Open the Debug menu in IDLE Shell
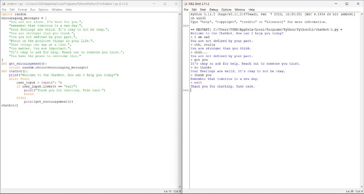The width and height of the screenshot is (364, 194). click(x=214, y=10)
